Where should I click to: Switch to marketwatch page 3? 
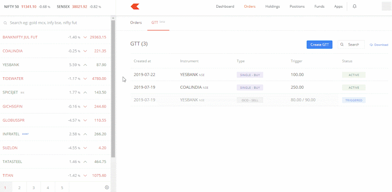(x=34, y=187)
